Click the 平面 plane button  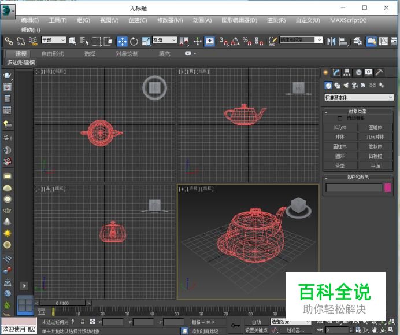click(x=375, y=166)
